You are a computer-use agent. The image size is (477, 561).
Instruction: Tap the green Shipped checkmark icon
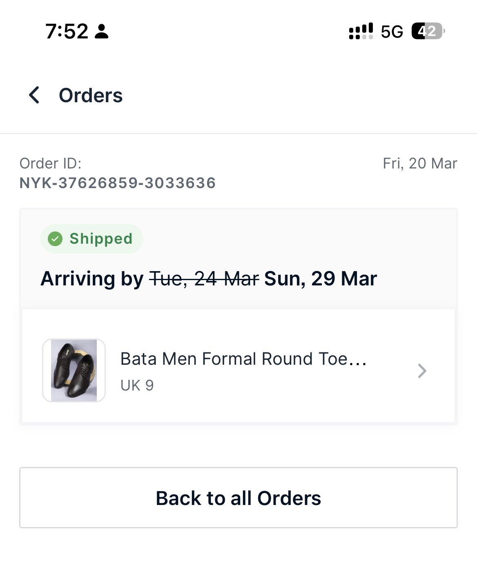(x=55, y=238)
